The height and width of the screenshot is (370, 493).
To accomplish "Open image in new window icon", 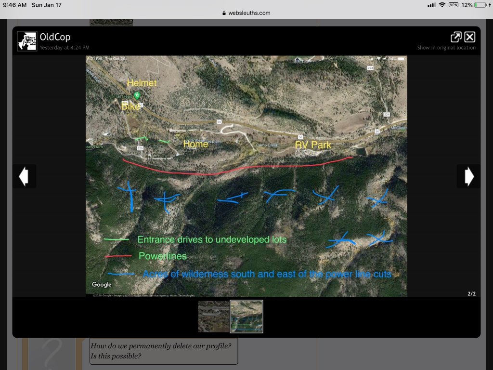I will pyautogui.click(x=455, y=37).
